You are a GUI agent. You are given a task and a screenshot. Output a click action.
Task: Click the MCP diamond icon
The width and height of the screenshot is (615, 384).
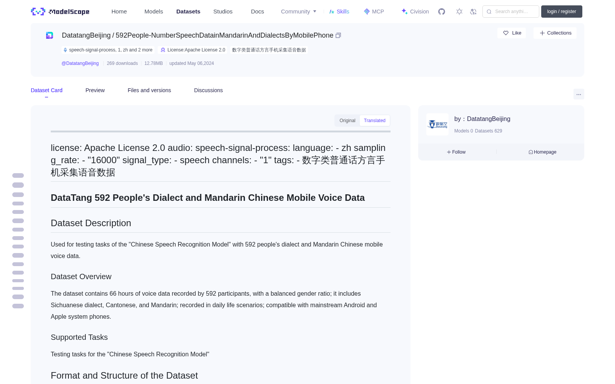[367, 12]
